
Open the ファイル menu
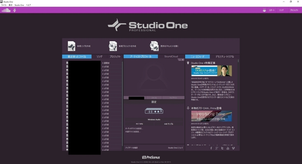4,5
